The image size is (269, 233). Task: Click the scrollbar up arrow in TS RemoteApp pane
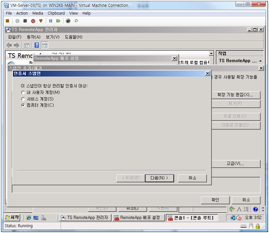[211, 54]
